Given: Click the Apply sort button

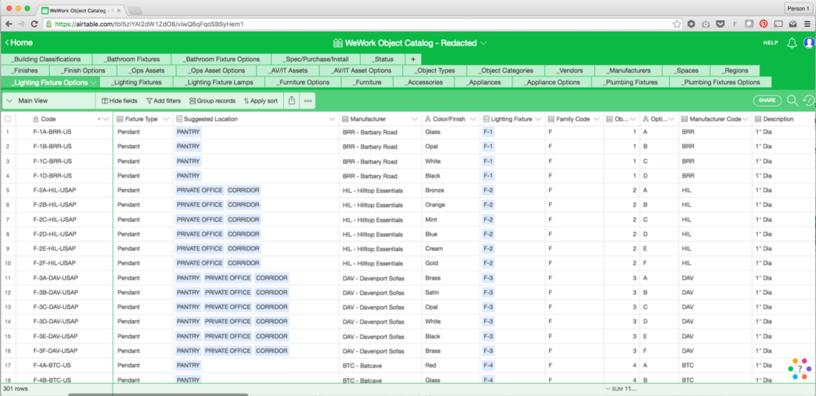Looking at the screenshot, I should pyautogui.click(x=261, y=101).
